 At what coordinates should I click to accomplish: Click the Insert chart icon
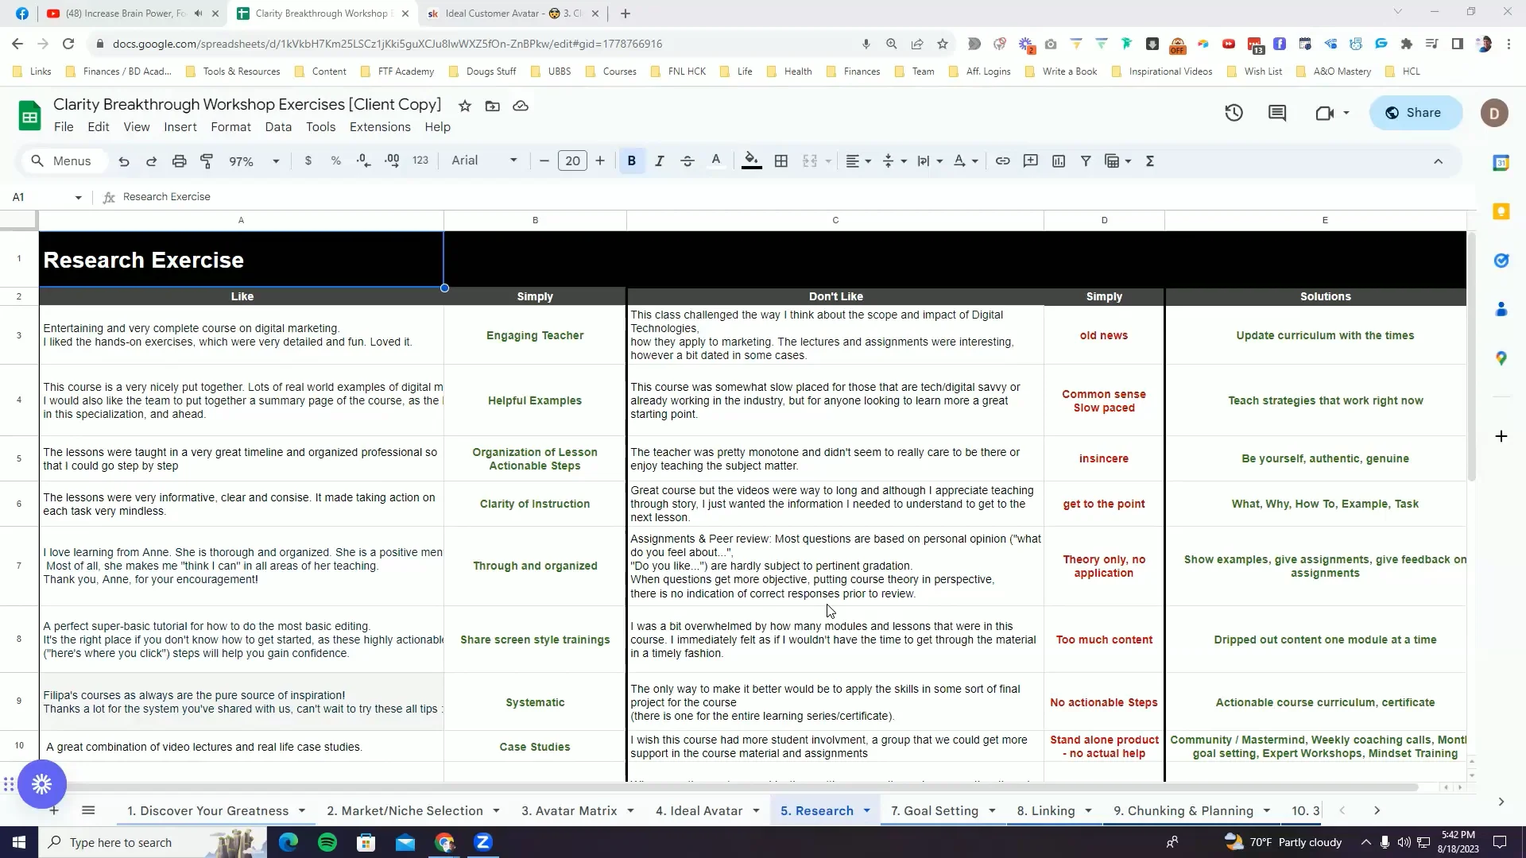point(1059,161)
